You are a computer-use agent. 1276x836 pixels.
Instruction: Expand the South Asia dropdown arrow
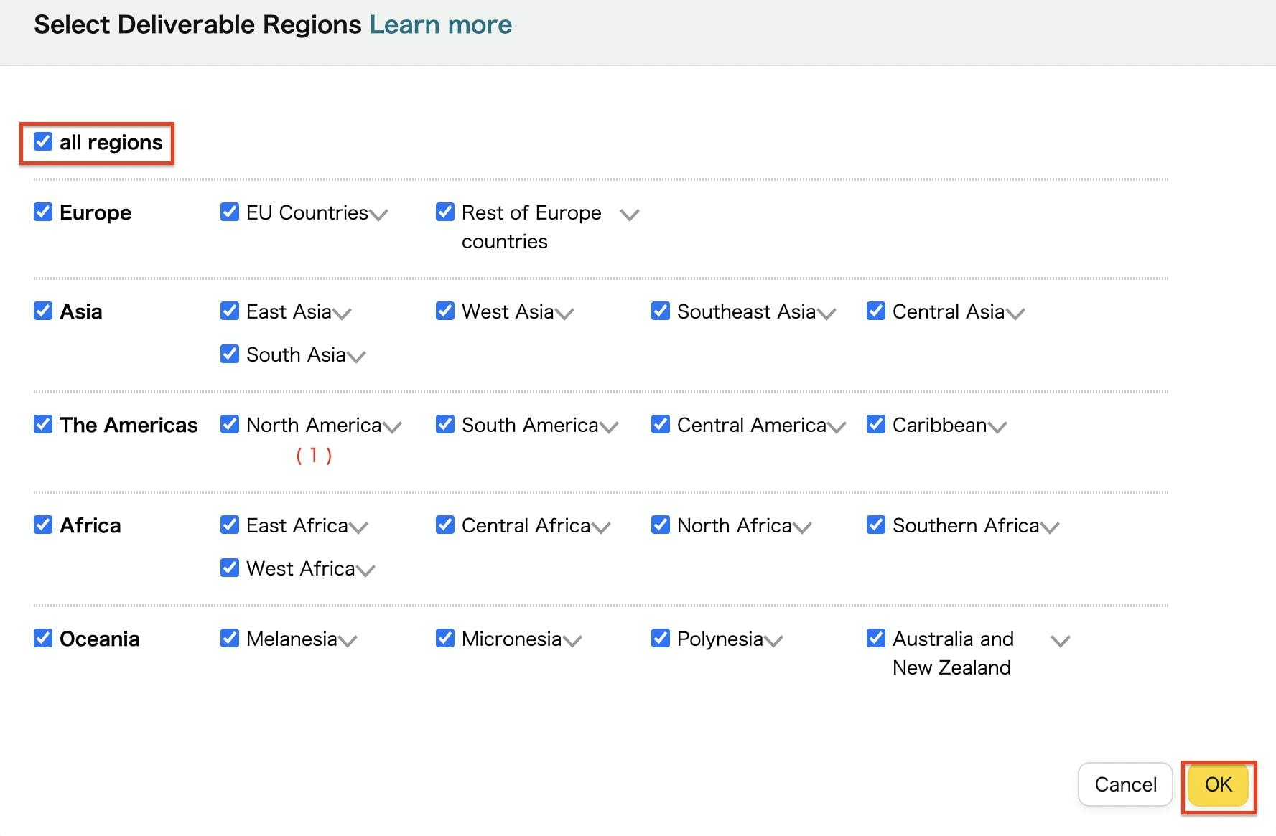356,357
